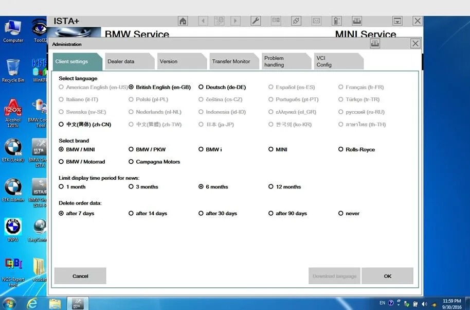Open the Computer desktop icon
Viewport: 470px width, 310px height.
click(x=13, y=31)
